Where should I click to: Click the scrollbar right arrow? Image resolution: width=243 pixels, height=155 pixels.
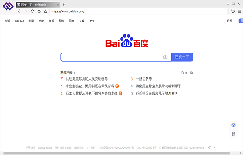tap(241, 153)
